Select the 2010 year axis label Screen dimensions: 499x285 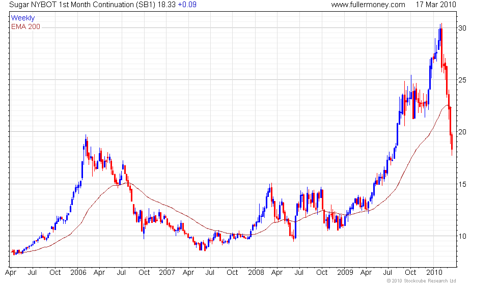point(434,272)
